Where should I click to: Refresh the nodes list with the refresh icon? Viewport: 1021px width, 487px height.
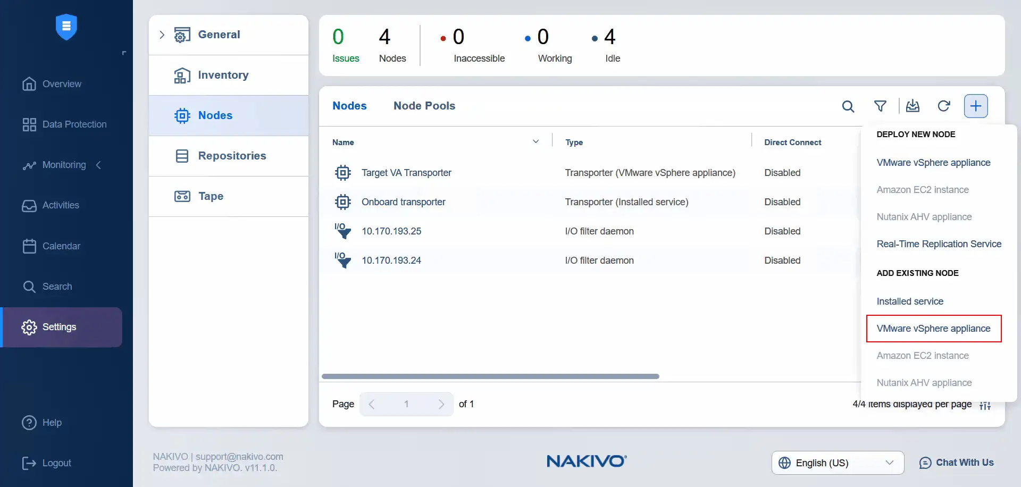944,106
